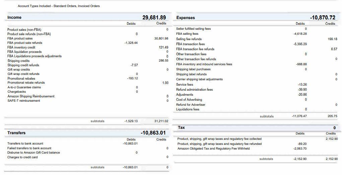This screenshot has width=342, height=175.
Task: Click FBA inventory credit value 121.49
Action: [163, 47]
